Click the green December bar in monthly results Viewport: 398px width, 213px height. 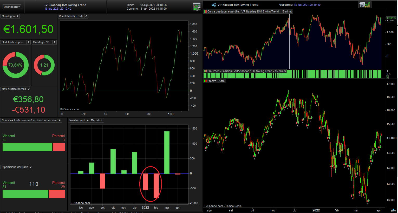click(x=135, y=163)
